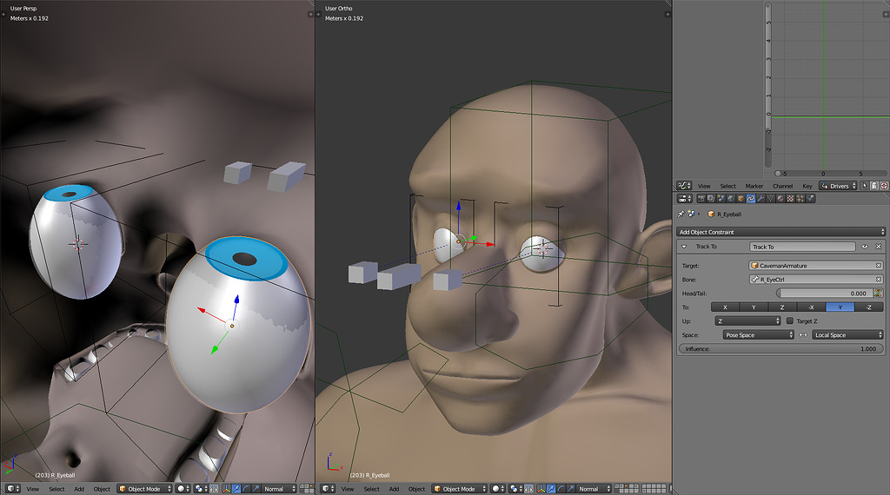Click the CavemanArmature target field

(x=816, y=266)
